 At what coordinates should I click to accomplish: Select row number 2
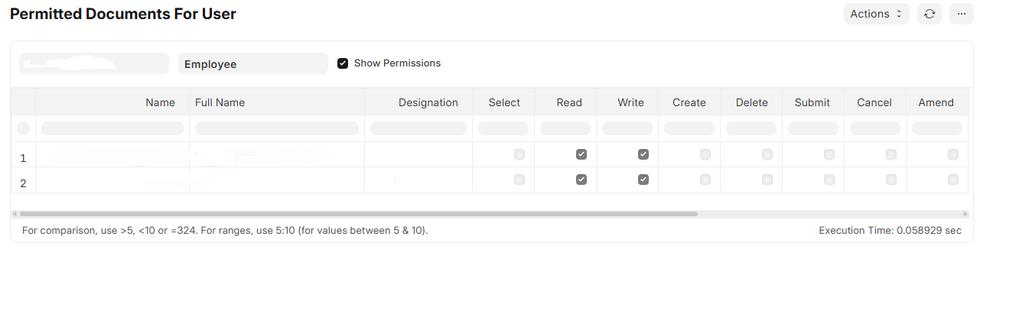23,183
